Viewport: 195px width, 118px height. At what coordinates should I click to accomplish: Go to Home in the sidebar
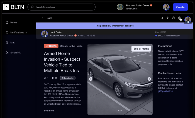click(13, 23)
